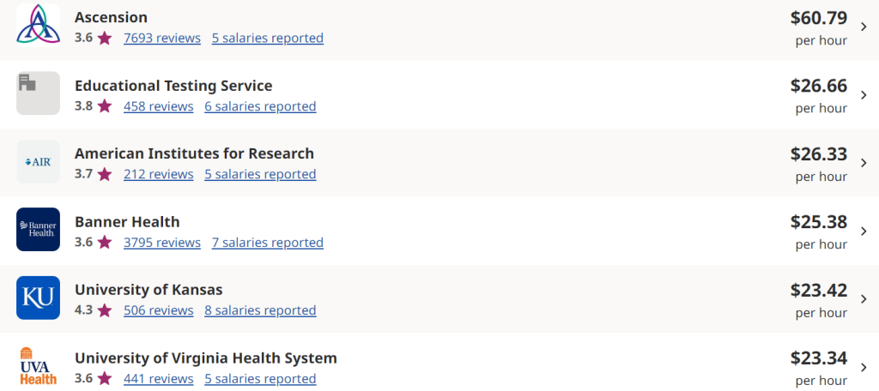Expand the Ascension row chevron
The image size is (879, 391).
(x=864, y=27)
